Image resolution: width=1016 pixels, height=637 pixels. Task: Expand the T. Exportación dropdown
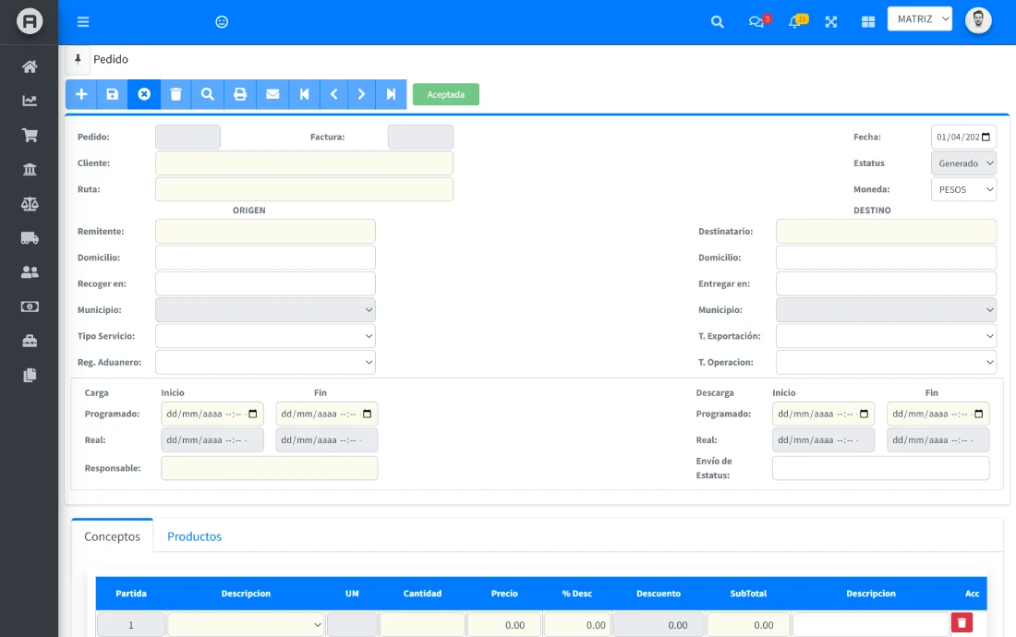coord(886,336)
